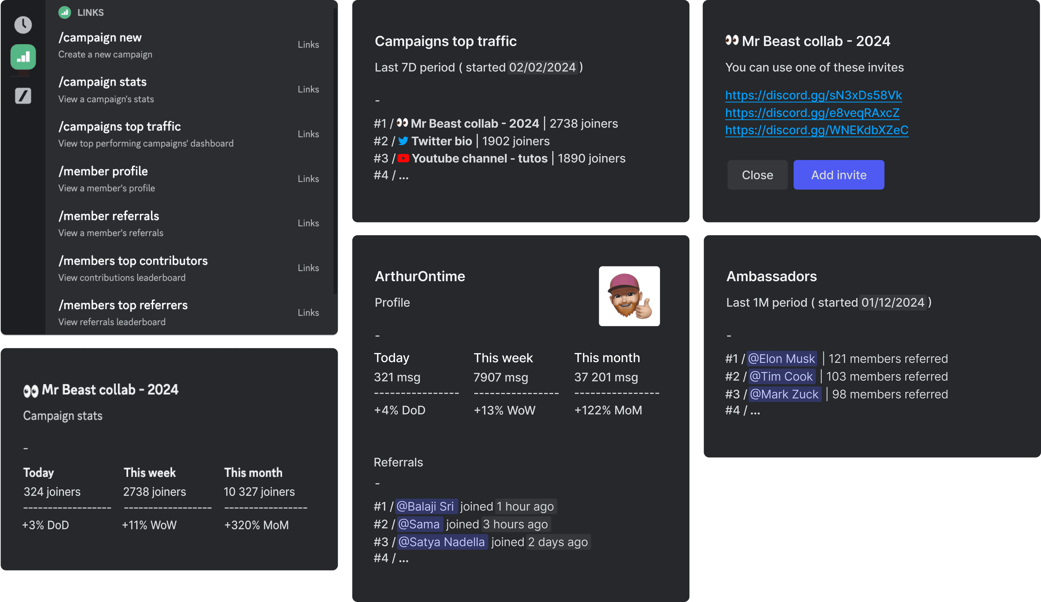Click the slash built-in commands sidebar icon
The image size is (1041, 602).
pos(23,96)
